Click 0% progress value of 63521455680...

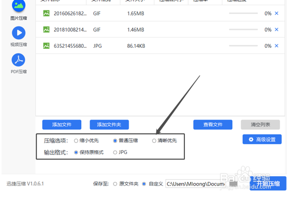pyautogui.click(x=268, y=46)
